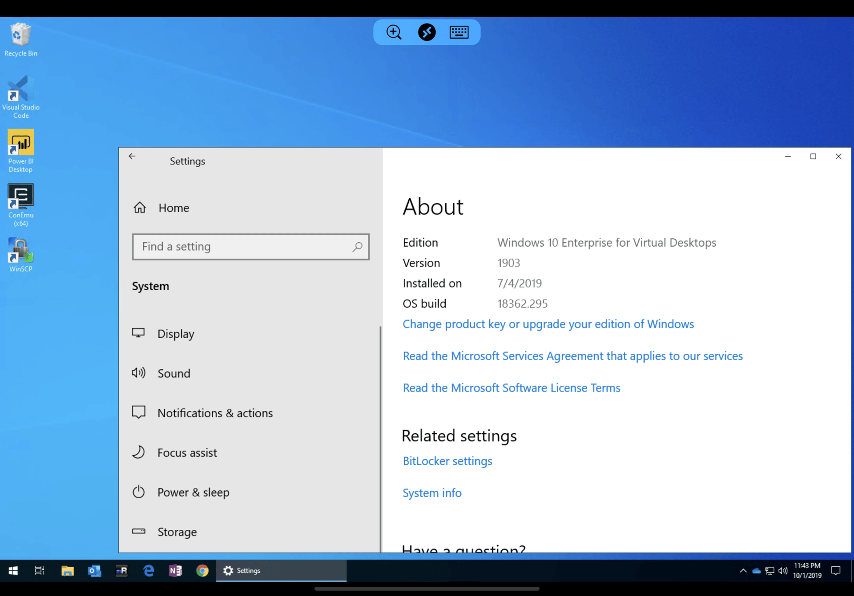Open the on-screen keyboard from the remote toolbar

459,32
